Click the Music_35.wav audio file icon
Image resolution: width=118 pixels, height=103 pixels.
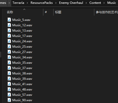(x=9, y=63)
